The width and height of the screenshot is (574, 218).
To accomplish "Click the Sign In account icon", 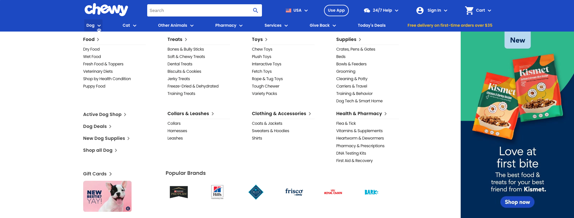I will coord(420,11).
